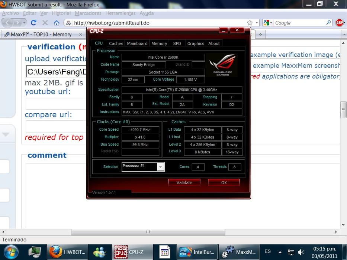Viewport: 347px width, 260px height.
Task: Open Adblock Plus dropdown arrow
Action: (344, 23)
